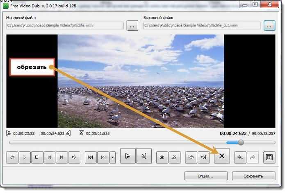Delete selection with the X button
The image size is (287, 193).
click(222, 156)
